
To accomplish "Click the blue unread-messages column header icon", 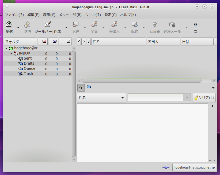I will 55,41.
